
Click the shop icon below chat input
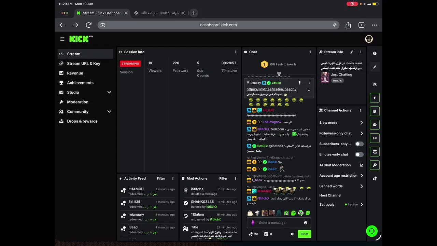tap(266, 234)
